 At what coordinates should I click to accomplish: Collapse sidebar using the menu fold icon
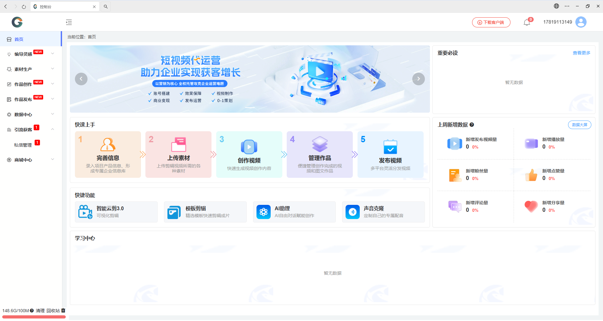pyautogui.click(x=69, y=22)
